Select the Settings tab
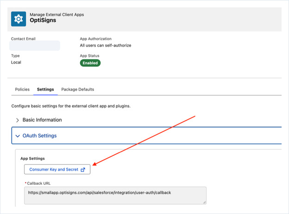 coord(45,89)
